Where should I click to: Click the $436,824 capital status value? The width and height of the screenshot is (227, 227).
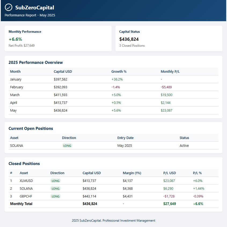(129, 39)
